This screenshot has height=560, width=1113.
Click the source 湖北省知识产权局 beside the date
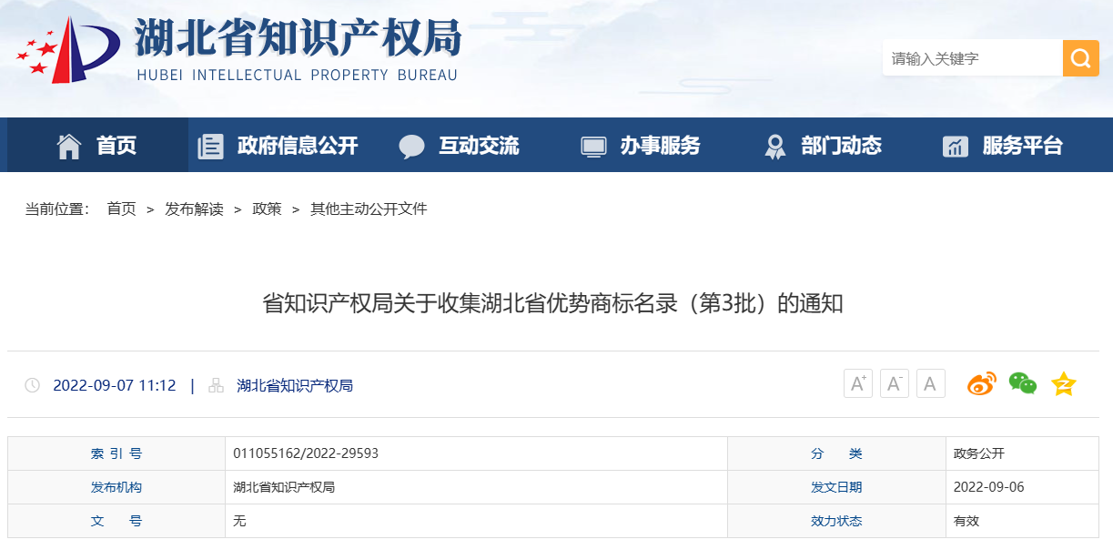pyautogui.click(x=295, y=385)
